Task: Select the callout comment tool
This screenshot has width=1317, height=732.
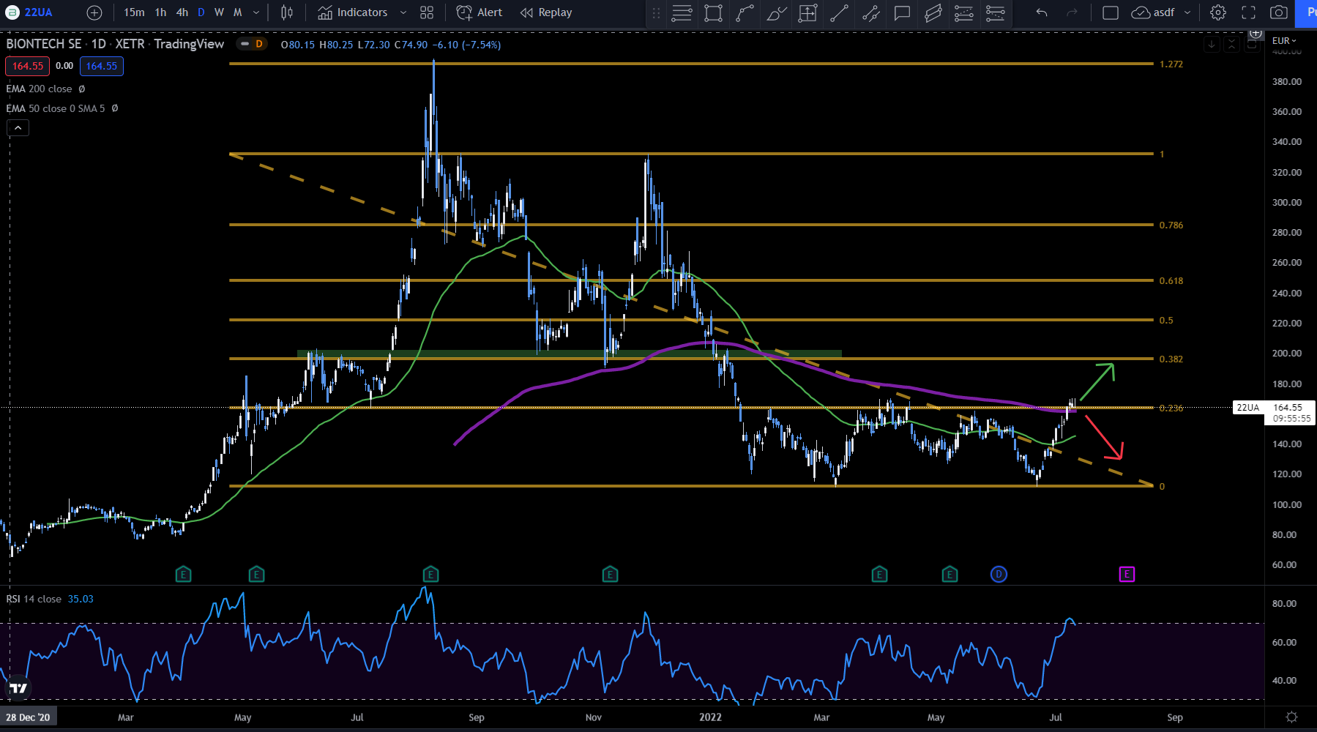Action: coord(902,12)
